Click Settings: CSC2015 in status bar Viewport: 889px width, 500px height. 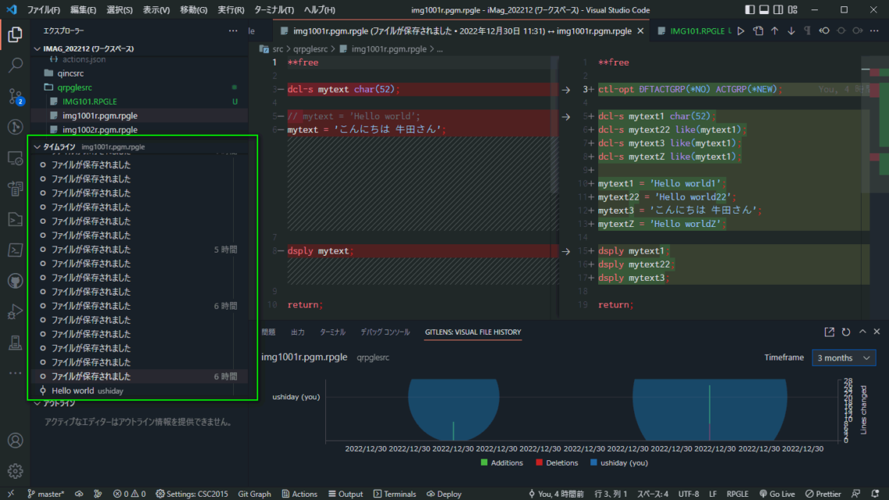[192, 494]
